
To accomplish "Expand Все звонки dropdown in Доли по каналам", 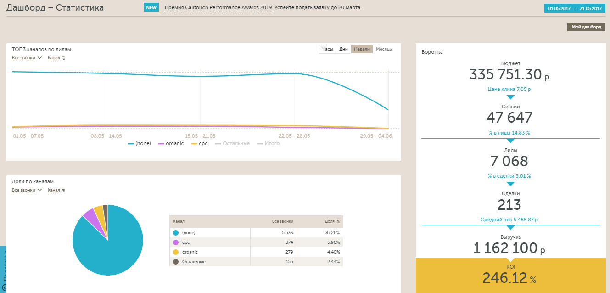I will point(27,190).
